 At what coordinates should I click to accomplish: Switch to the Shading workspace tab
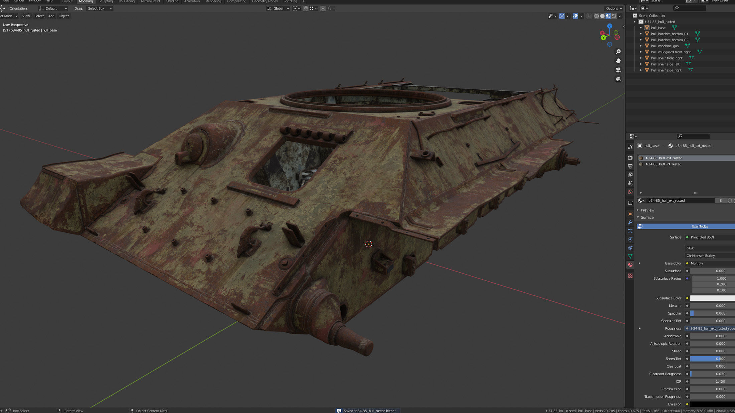172,2
